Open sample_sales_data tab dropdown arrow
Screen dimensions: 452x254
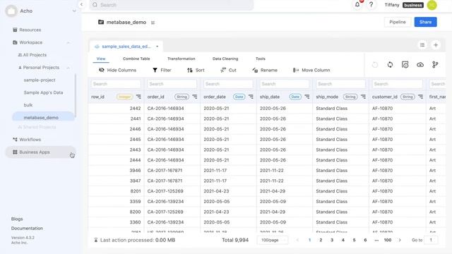click(x=157, y=47)
